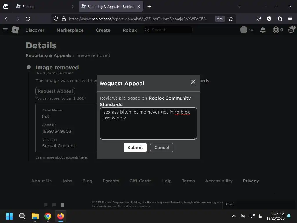Submit the appeal request
The image size is (297, 223).
[x=135, y=147]
